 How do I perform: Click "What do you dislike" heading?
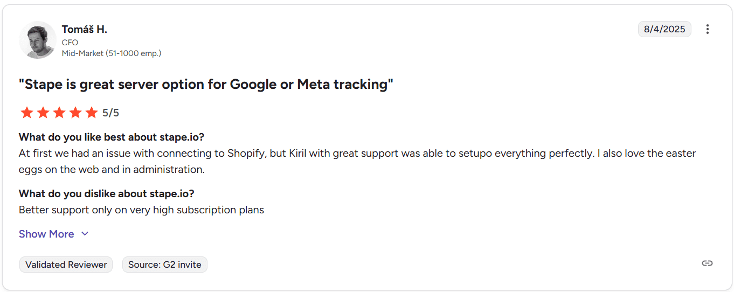click(106, 193)
